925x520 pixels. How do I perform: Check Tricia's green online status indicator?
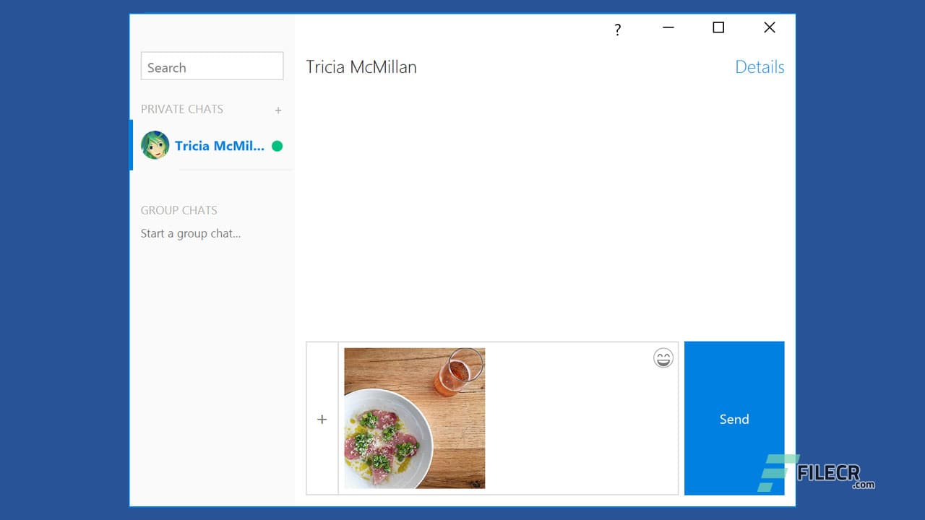(277, 145)
